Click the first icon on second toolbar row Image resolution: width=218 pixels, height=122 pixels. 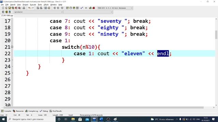[3, 12]
